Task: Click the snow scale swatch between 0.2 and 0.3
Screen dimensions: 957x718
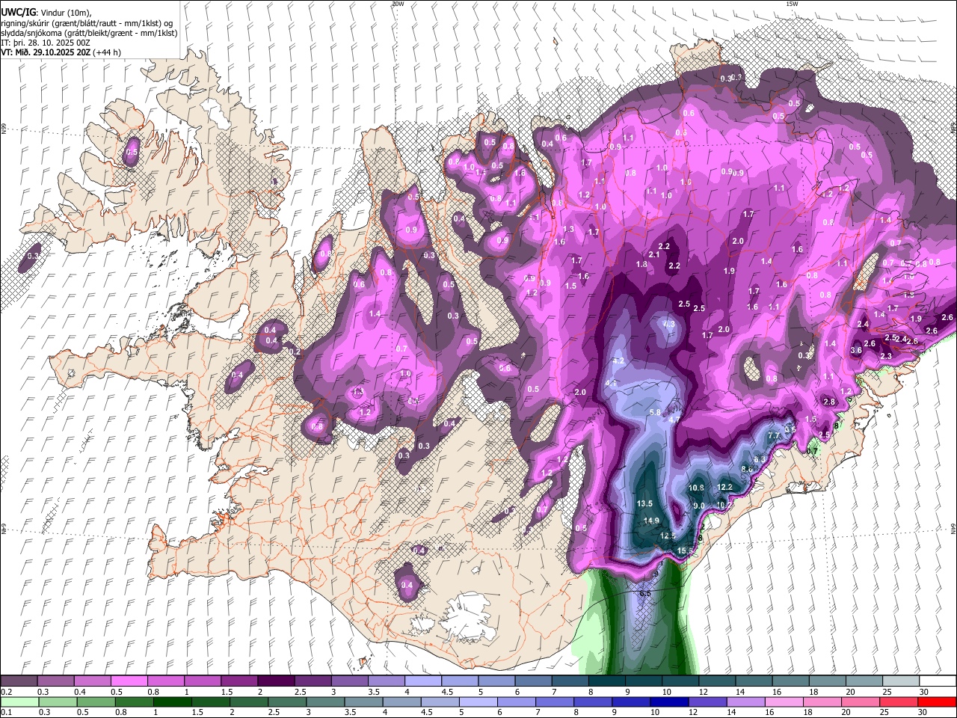Action: click(x=19, y=681)
